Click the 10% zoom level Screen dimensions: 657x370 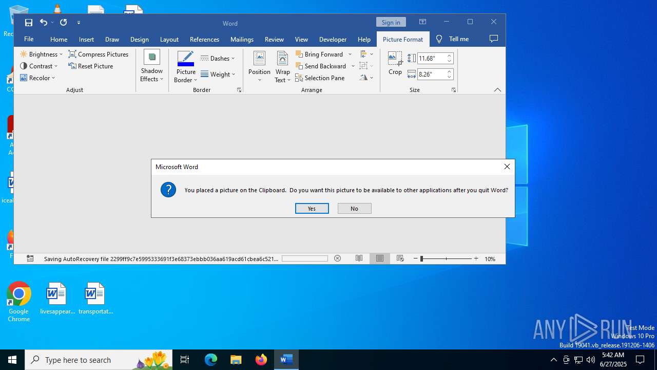click(x=490, y=259)
